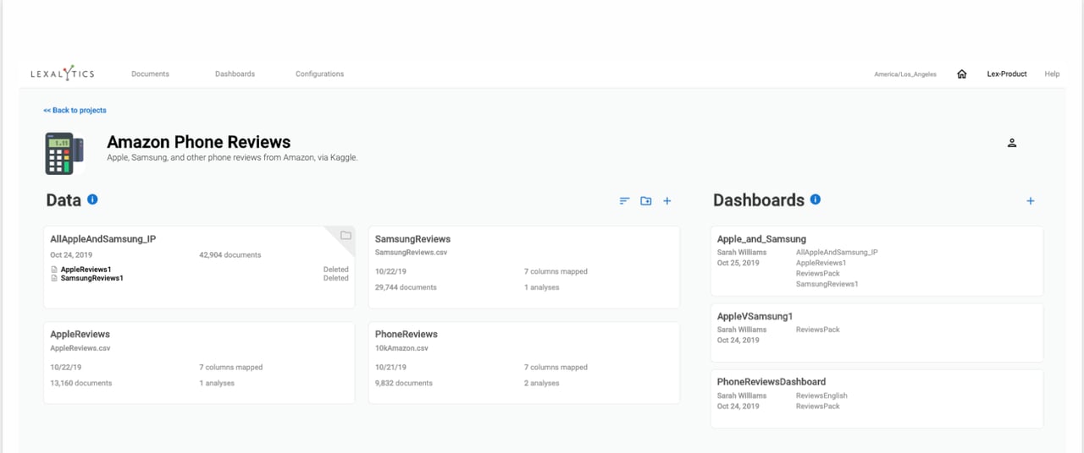Click info icon next to Data heading
The width and height of the screenshot is (1084, 453).
(x=92, y=199)
